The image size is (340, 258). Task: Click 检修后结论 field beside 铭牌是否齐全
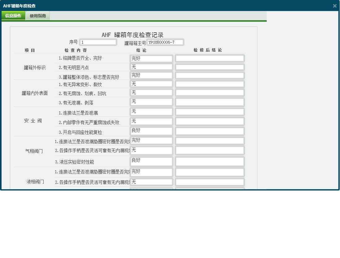point(210,58)
